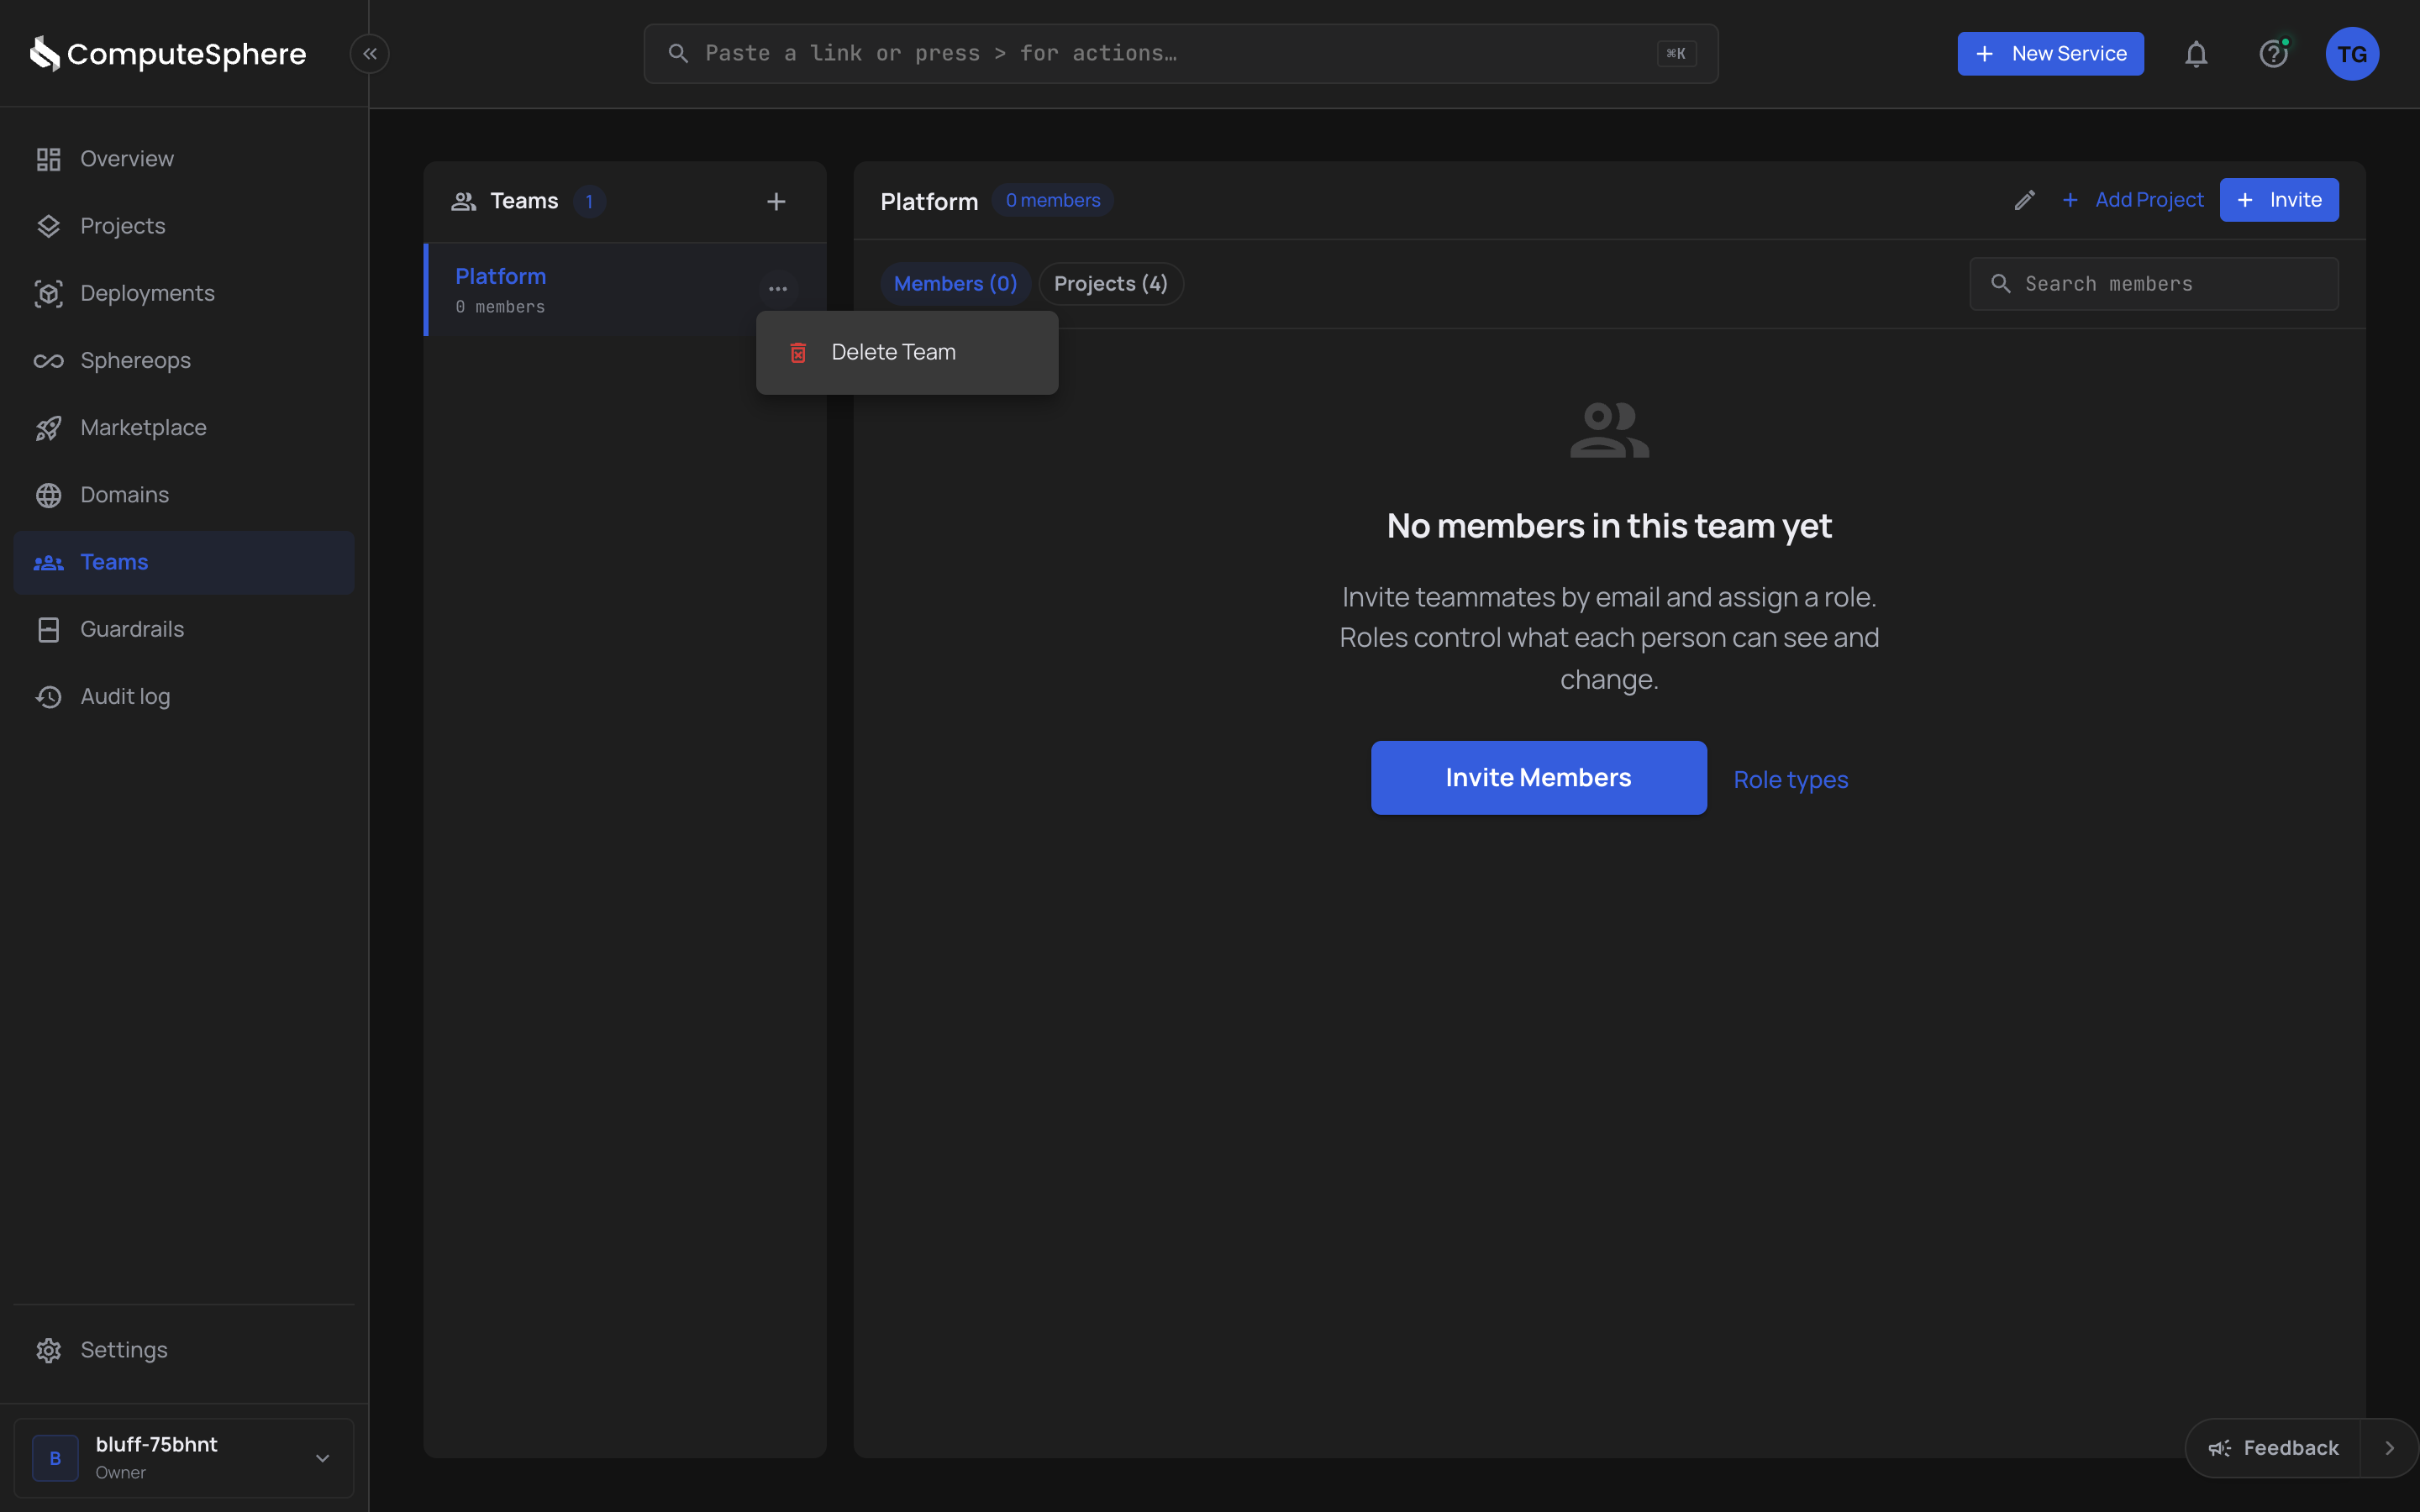2420x1512 pixels.
Task: Click the pencil icon to edit Platform
Action: pyautogui.click(x=2024, y=200)
